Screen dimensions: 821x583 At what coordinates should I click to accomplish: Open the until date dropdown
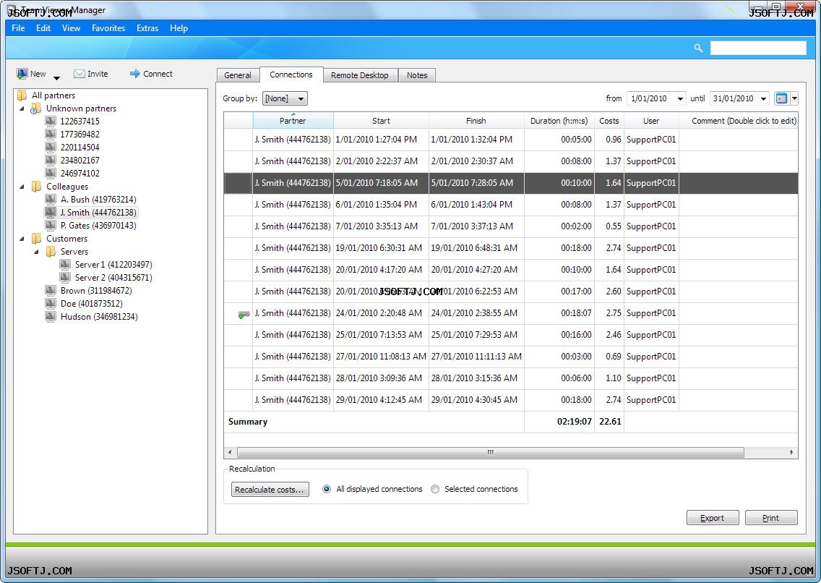point(763,98)
